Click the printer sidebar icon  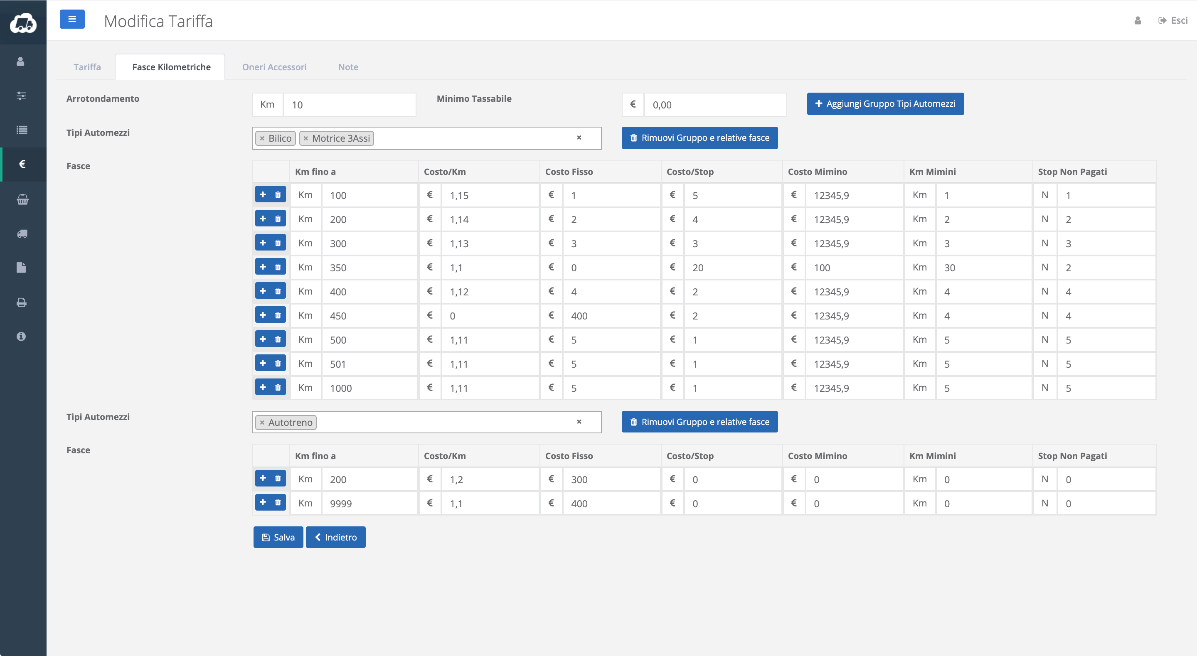pyautogui.click(x=22, y=302)
